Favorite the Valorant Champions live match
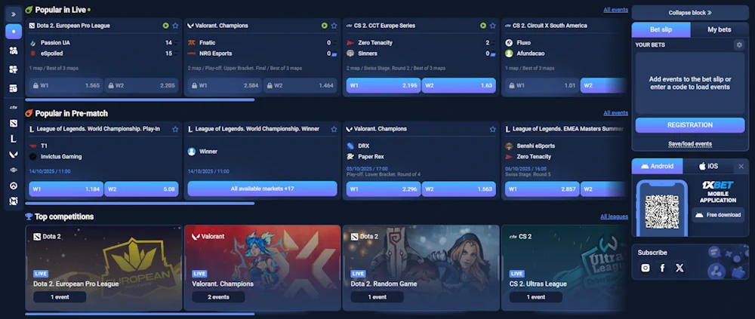Screen dimensions: 755x319 point(334,26)
